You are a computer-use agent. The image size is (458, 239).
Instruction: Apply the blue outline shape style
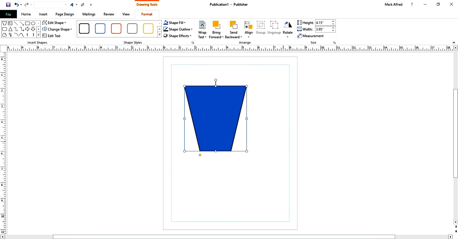100,29
